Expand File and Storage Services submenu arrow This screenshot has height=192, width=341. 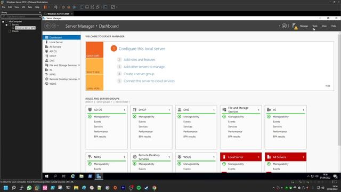click(x=79, y=65)
